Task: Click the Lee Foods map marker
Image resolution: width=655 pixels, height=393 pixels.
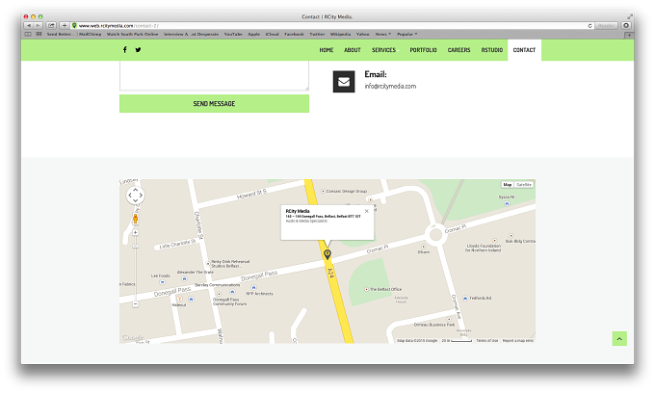Action: tap(162, 282)
